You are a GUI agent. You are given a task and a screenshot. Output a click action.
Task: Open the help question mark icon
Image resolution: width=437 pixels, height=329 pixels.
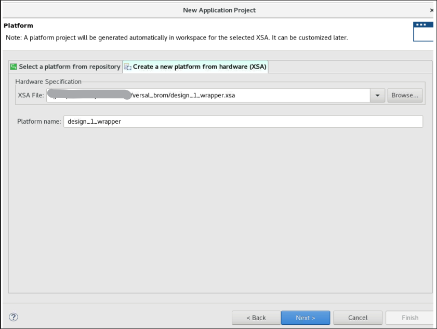coord(13,317)
